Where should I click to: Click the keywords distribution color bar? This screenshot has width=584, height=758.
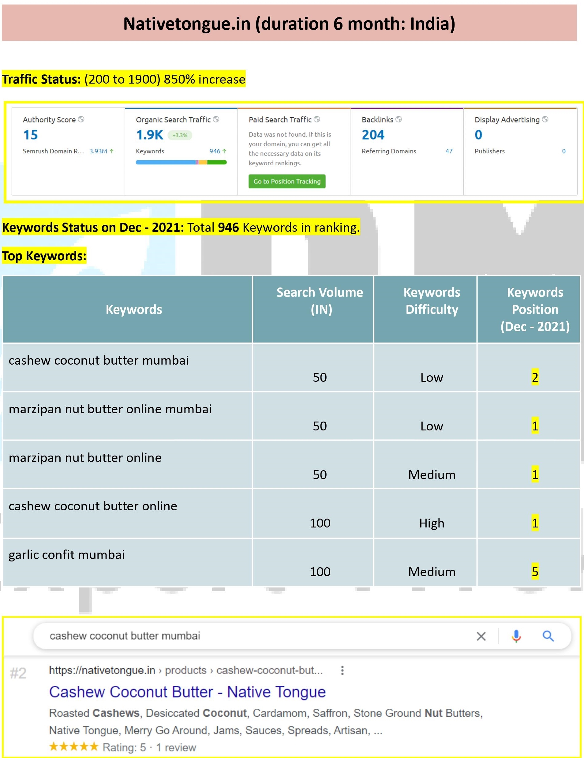click(x=181, y=163)
